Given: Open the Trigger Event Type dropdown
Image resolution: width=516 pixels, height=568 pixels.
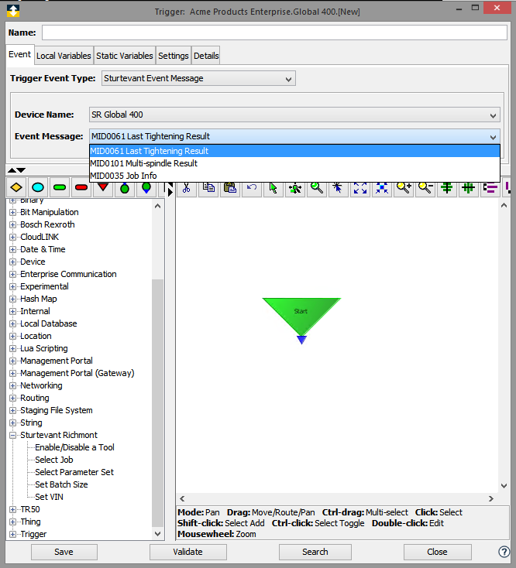Looking at the screenshot, I should coord(198,78).
